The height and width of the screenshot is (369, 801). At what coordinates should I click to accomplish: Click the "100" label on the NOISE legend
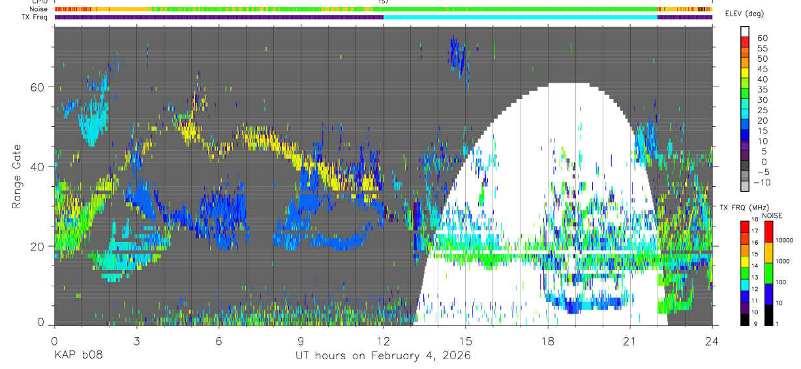(x=782, y=282)
